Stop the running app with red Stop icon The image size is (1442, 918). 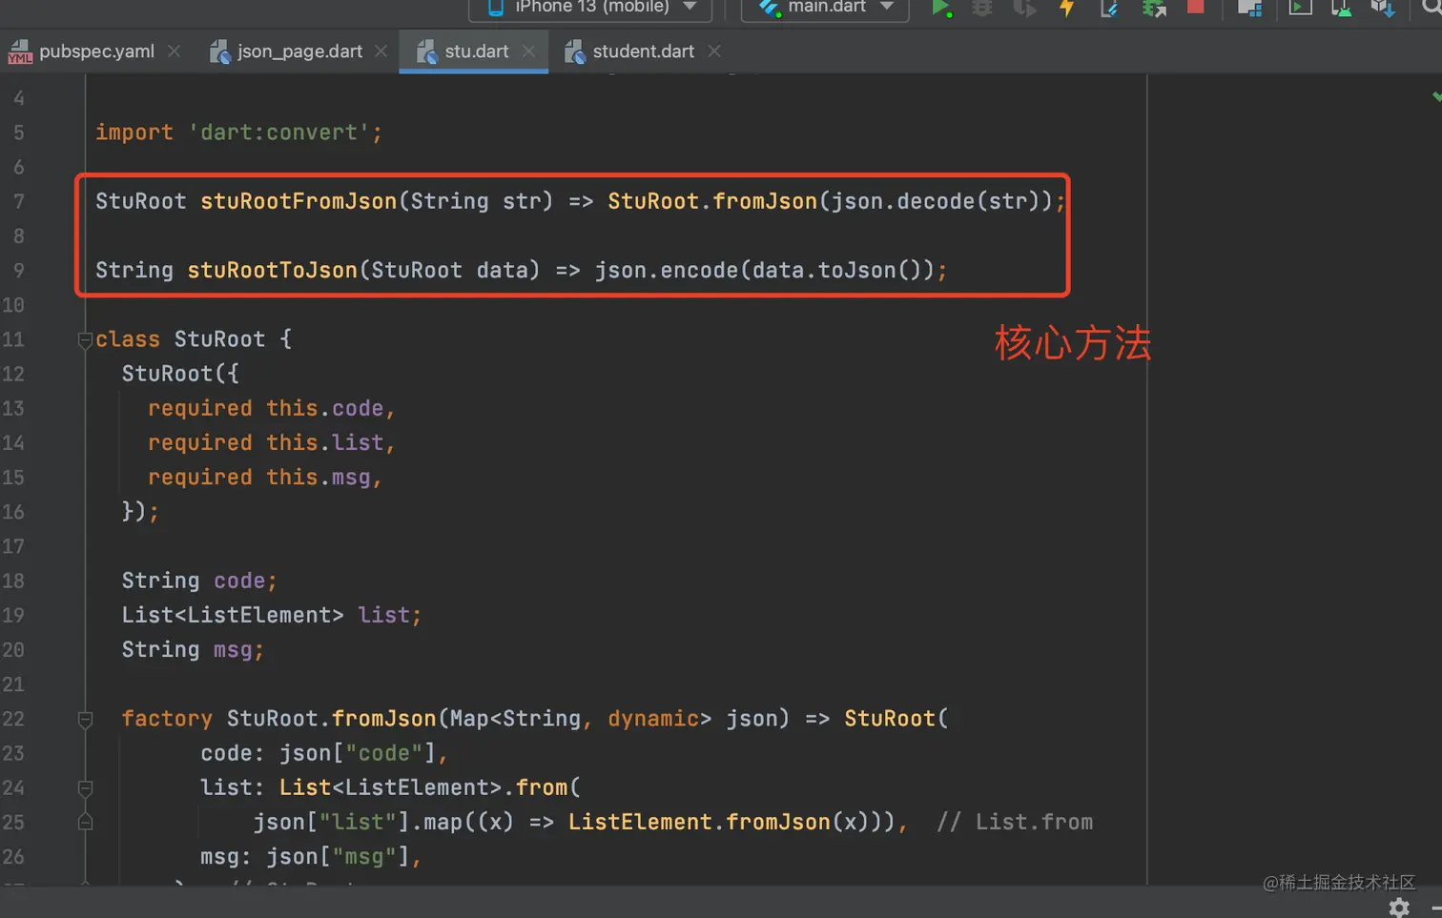(1195, 6)
